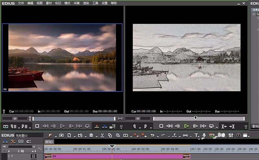259x160 pixels.
Task: Open the voice-over microphone tool
Action: tap(204, 135)
